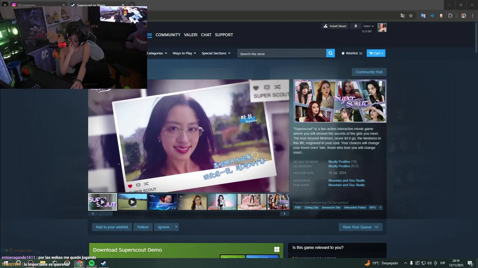The height and width of the screenshot is (268, 478).
Task: Click the browser translate page icon
Action: (403, 16)
